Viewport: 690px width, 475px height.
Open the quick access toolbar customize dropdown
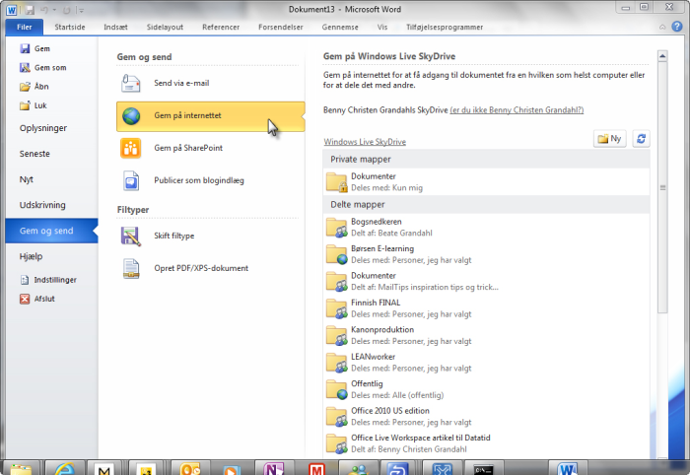pyautogui.click(x=80, y=10)
